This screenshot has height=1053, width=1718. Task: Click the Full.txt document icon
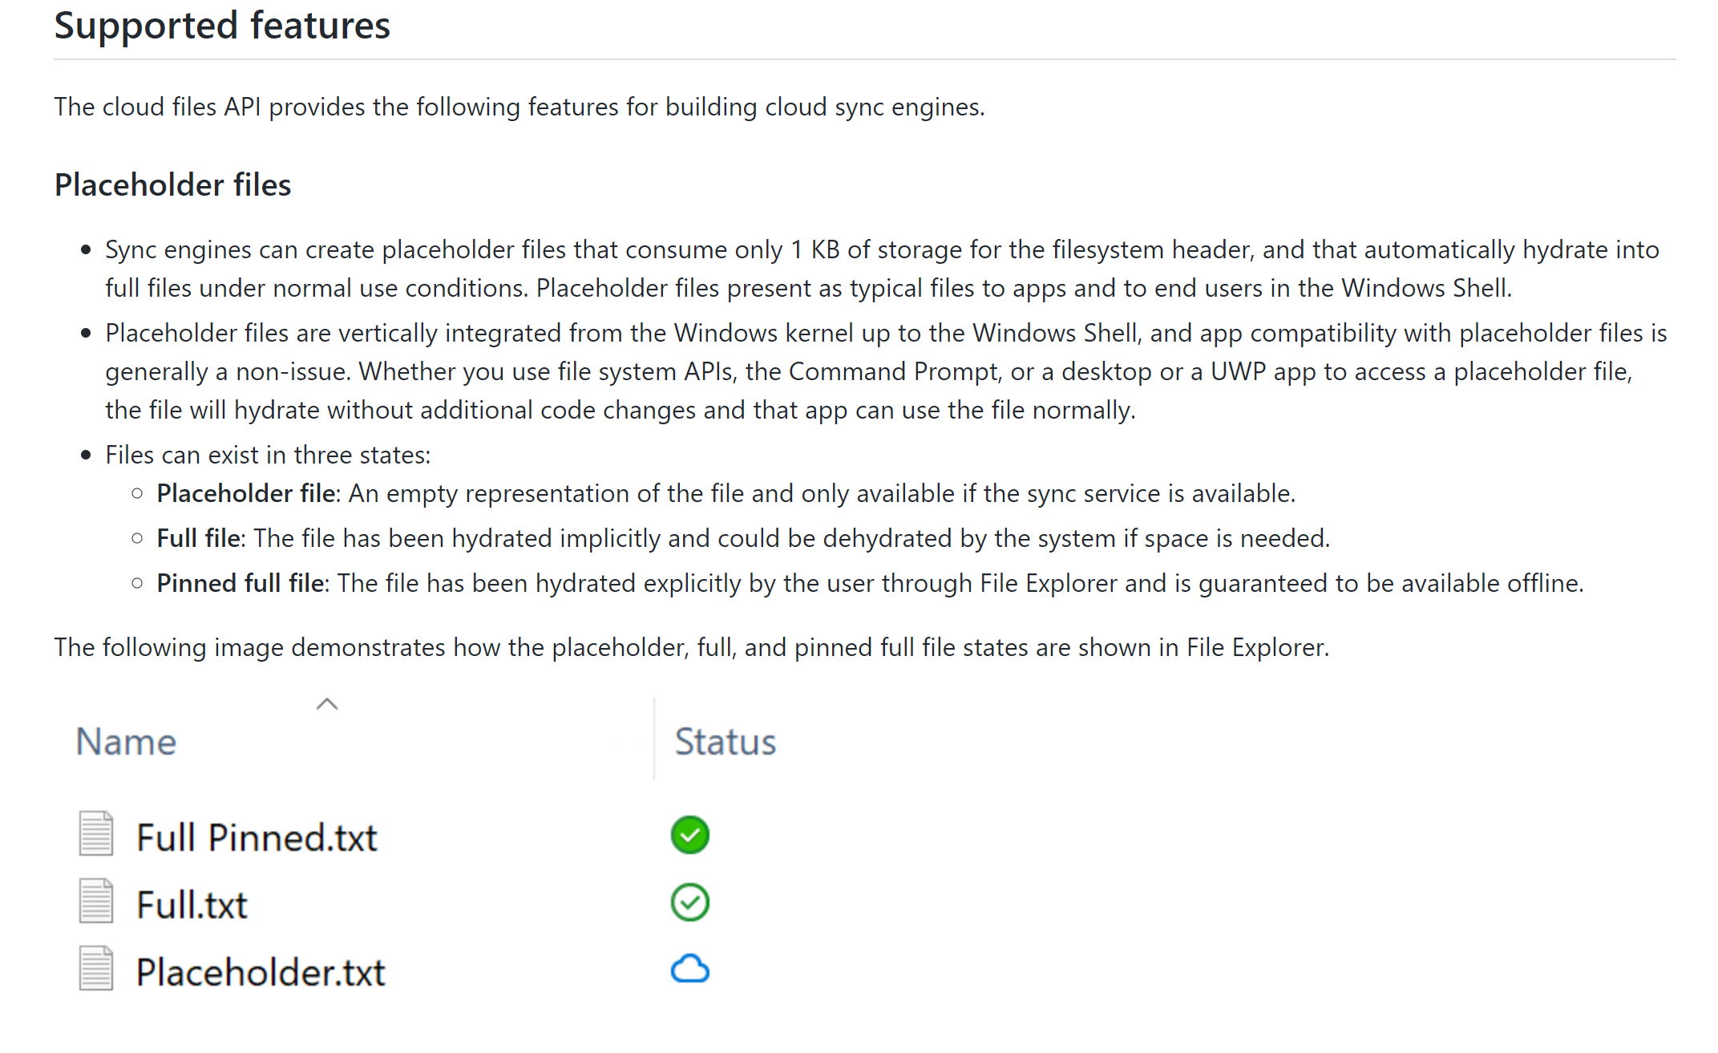[96, 901]
